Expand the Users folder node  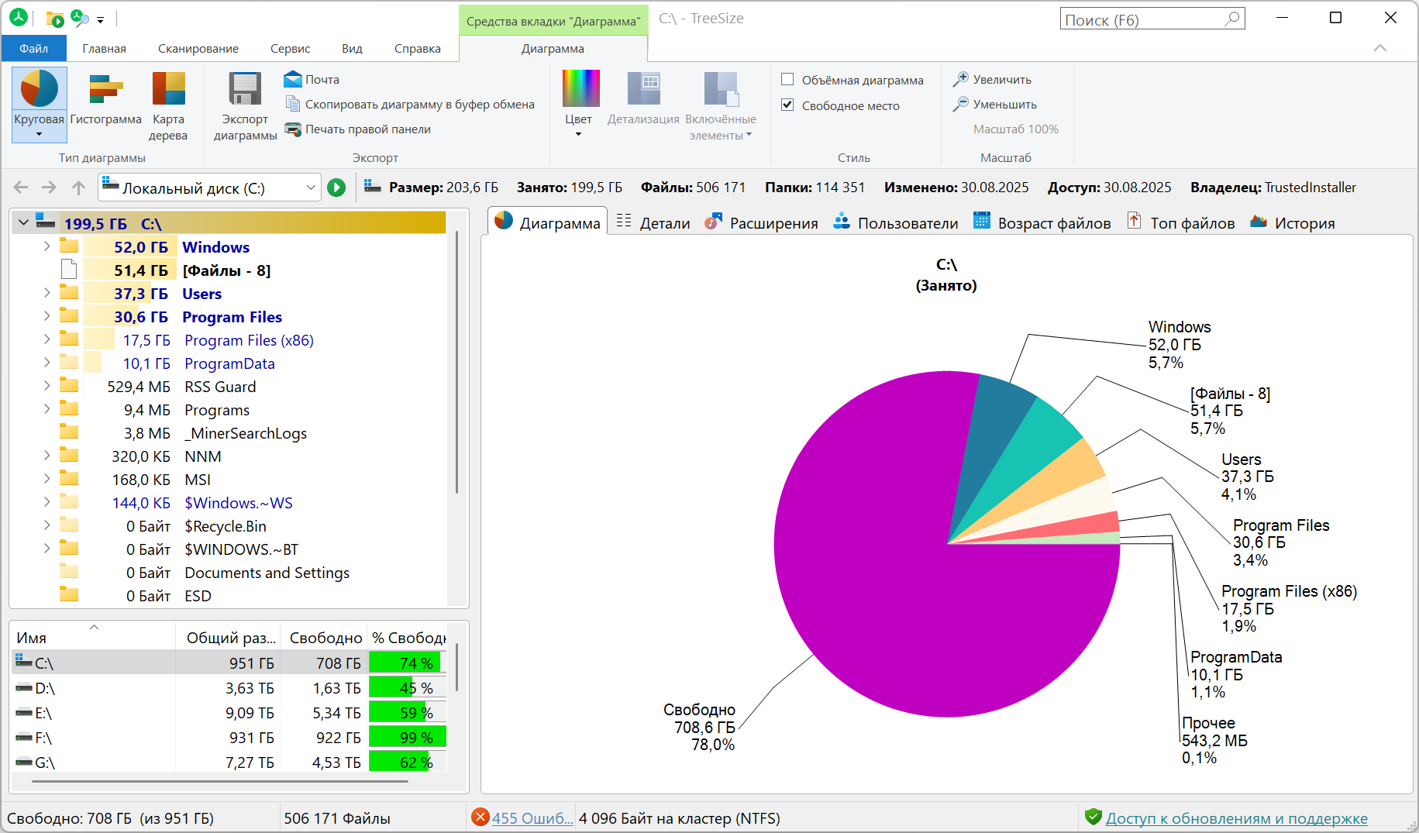point(46,293)
